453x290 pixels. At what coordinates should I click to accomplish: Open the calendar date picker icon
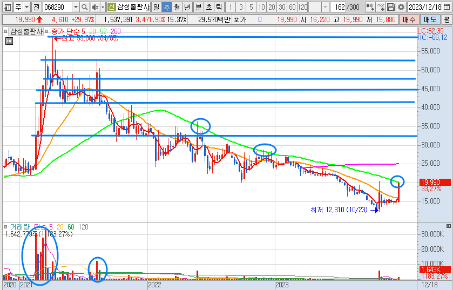tap(447, 7)
